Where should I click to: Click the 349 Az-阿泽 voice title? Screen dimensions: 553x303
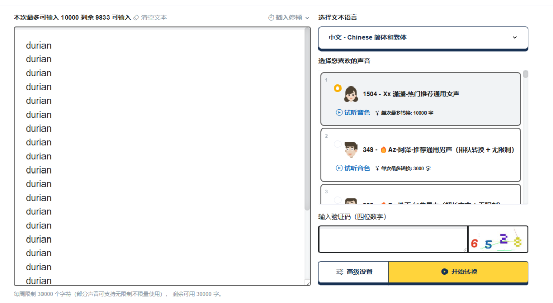438,149
